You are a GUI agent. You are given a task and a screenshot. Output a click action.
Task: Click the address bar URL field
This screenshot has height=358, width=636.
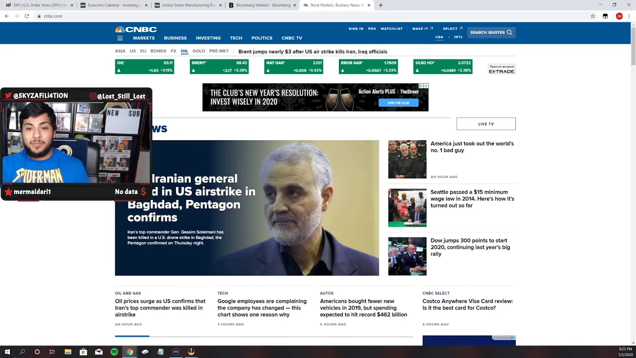click(313, 16)
